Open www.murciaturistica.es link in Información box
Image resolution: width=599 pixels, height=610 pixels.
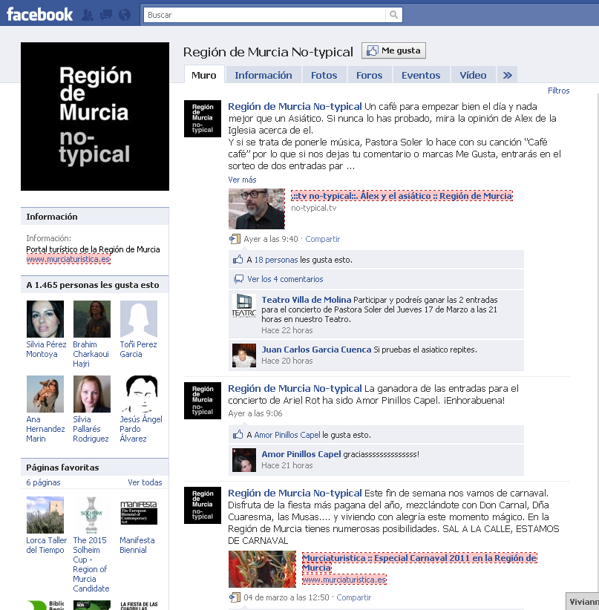coord(68,259)
